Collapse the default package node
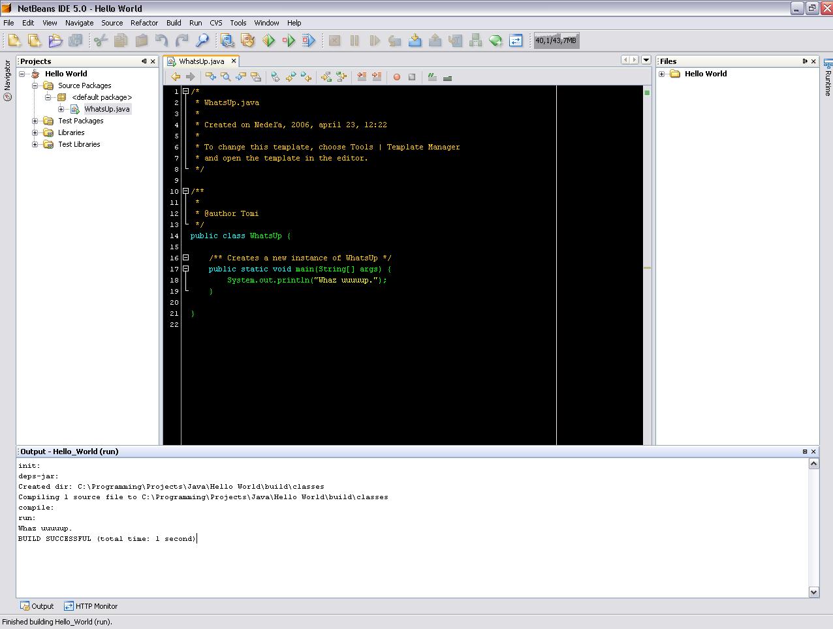 (x=48, y=97)
